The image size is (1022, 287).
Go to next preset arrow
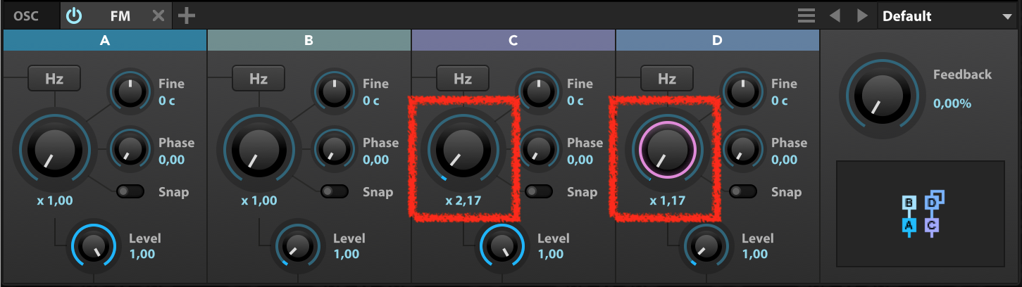pos(861,15)
